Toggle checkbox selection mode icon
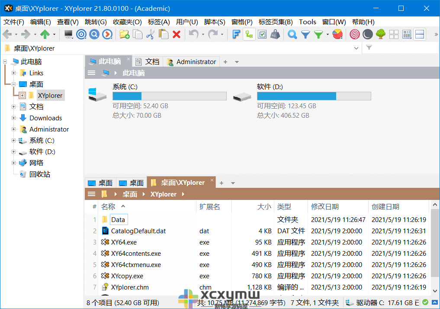This screenshot has width=440, height=309. pyautogui.click(x=262, y=35)
